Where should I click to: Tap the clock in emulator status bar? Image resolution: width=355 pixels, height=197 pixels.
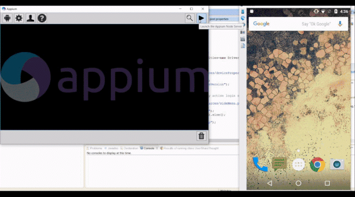pos(344,11)
